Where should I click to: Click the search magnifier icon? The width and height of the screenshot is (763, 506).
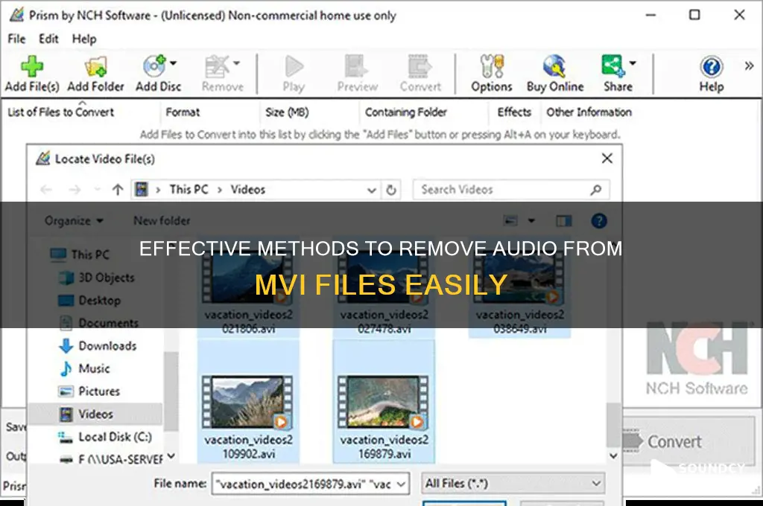pos(596,190)
